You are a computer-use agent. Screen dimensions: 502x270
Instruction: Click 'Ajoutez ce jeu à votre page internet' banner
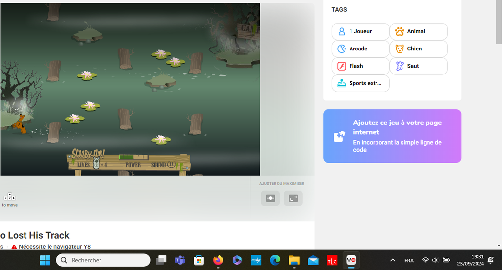click(x=392, y=136)
